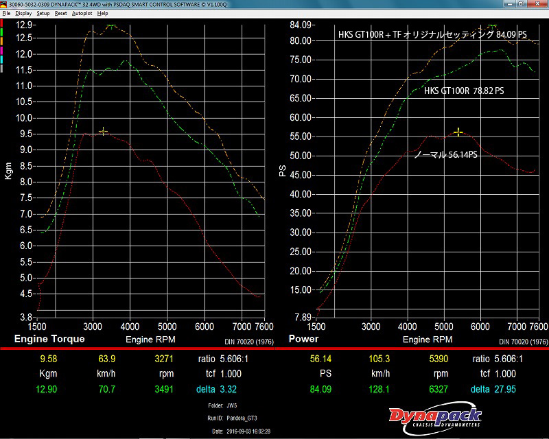Click the 'HKS GT100R 78.82 PS' annotation
Image resolution: width=549 pixels, height=439 pixels.
[x=464, y=91]
